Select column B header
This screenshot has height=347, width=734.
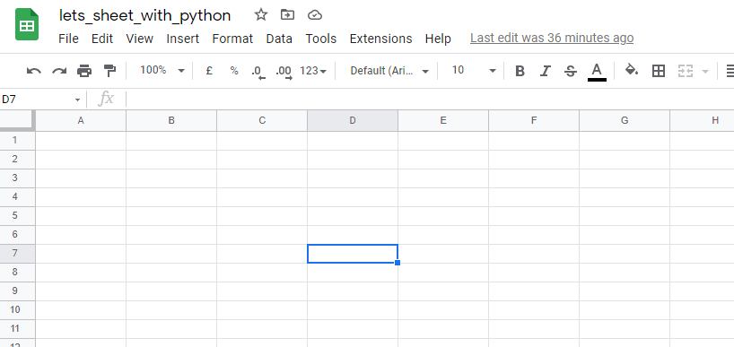[x=171, y=121]
